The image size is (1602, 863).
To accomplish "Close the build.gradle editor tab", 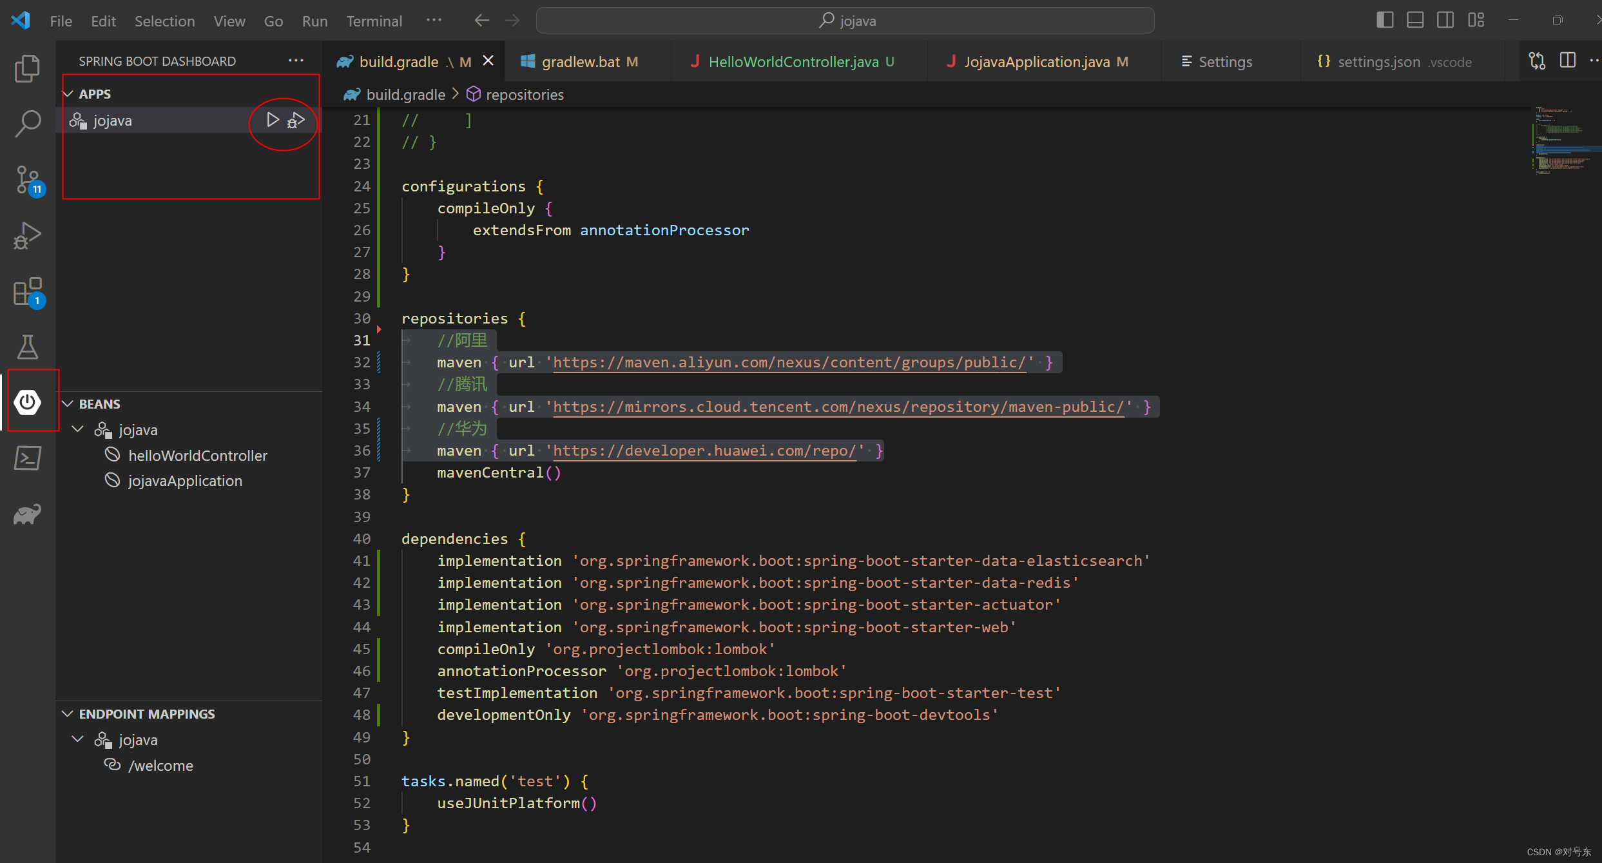I will [488, 61].
